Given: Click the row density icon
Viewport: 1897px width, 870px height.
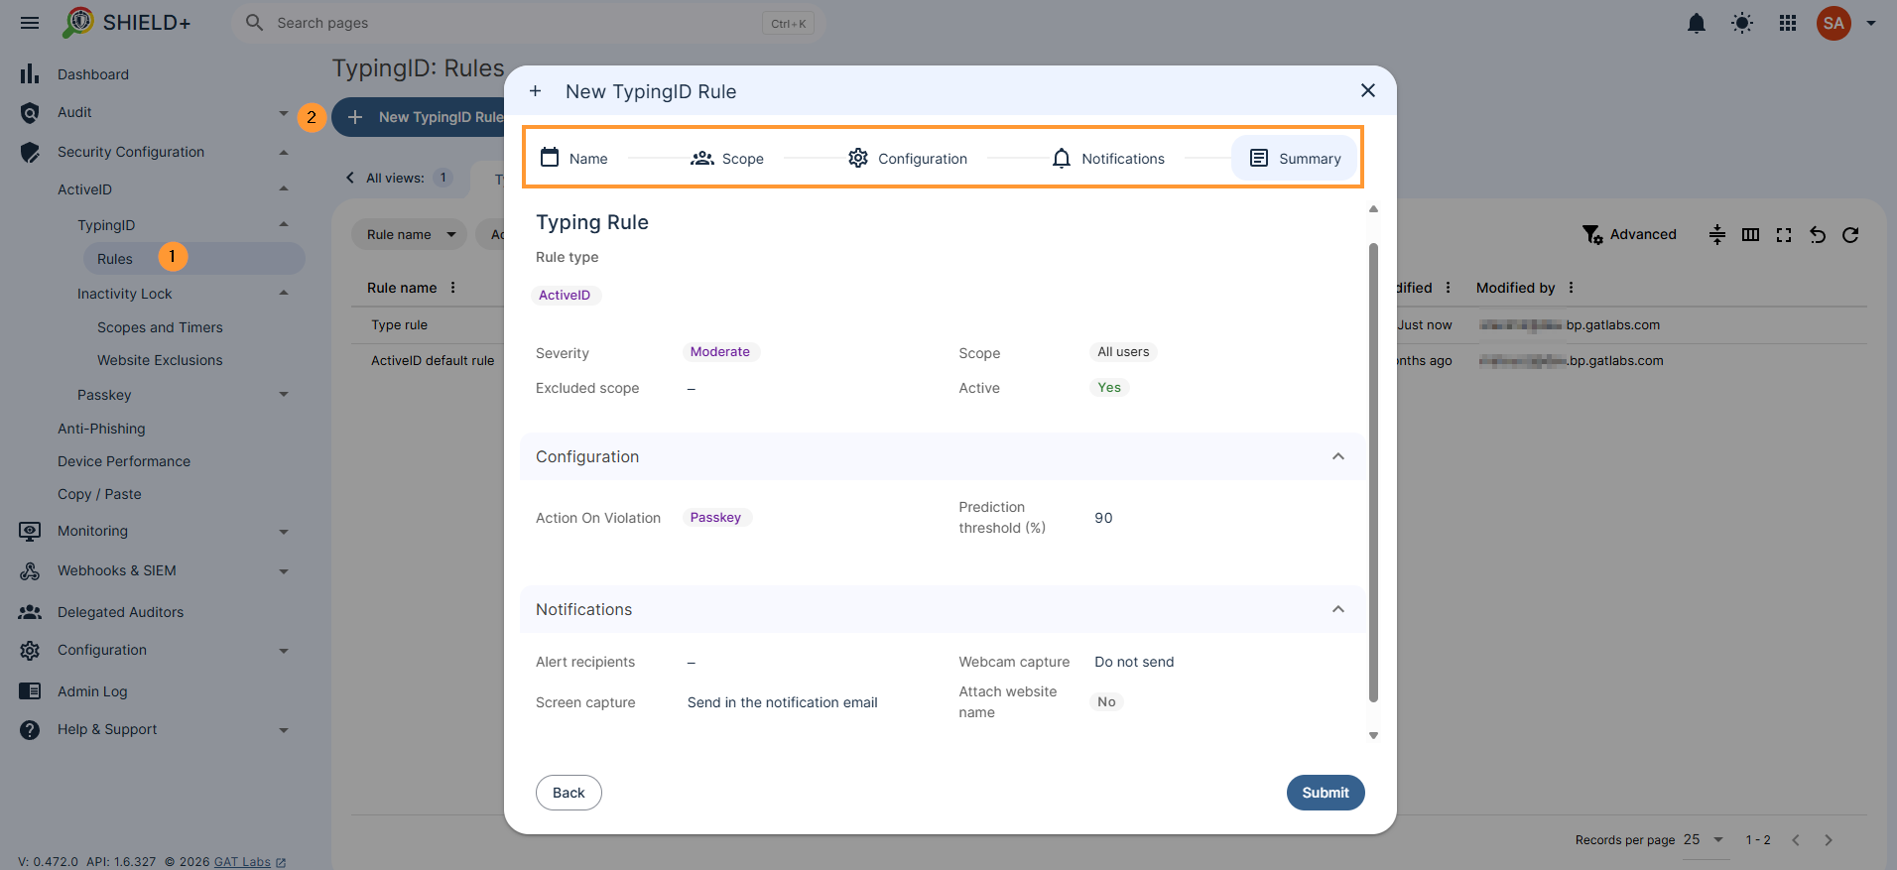Looking at the screenshot, I should [x=1717, y=235].
